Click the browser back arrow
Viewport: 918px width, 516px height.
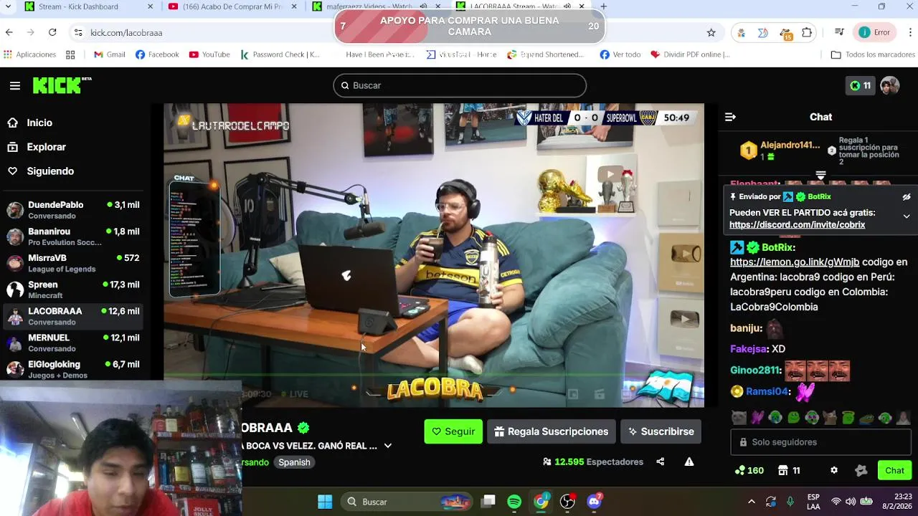coord(9,32)
